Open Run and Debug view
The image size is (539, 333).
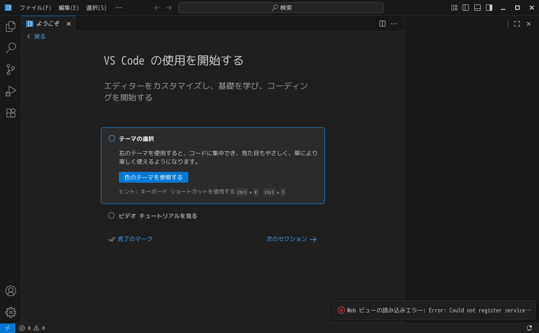click(x=11, y=91)
